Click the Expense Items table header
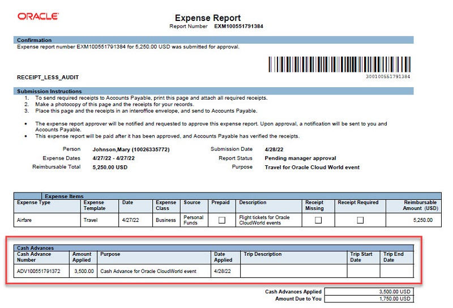 228,196
